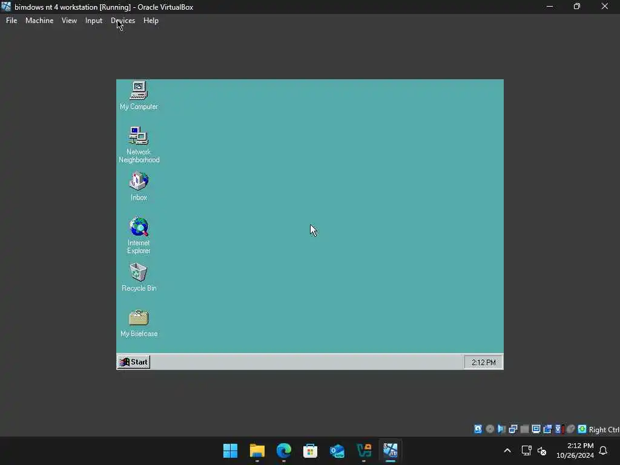Select the Recycle Bin icon
Viewport: 620px width, 465px height.
[x=139, y=277]
